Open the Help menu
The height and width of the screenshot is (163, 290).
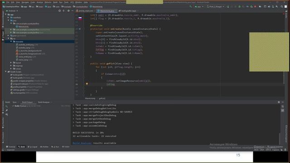click(x=86, y=2)
